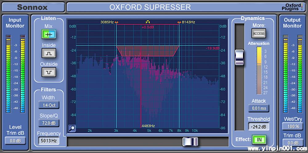Image resolution: width=308 pixels, height=153 pixels.
Task: Toggle the Effect IN button
Action: [x=259, y=140]
